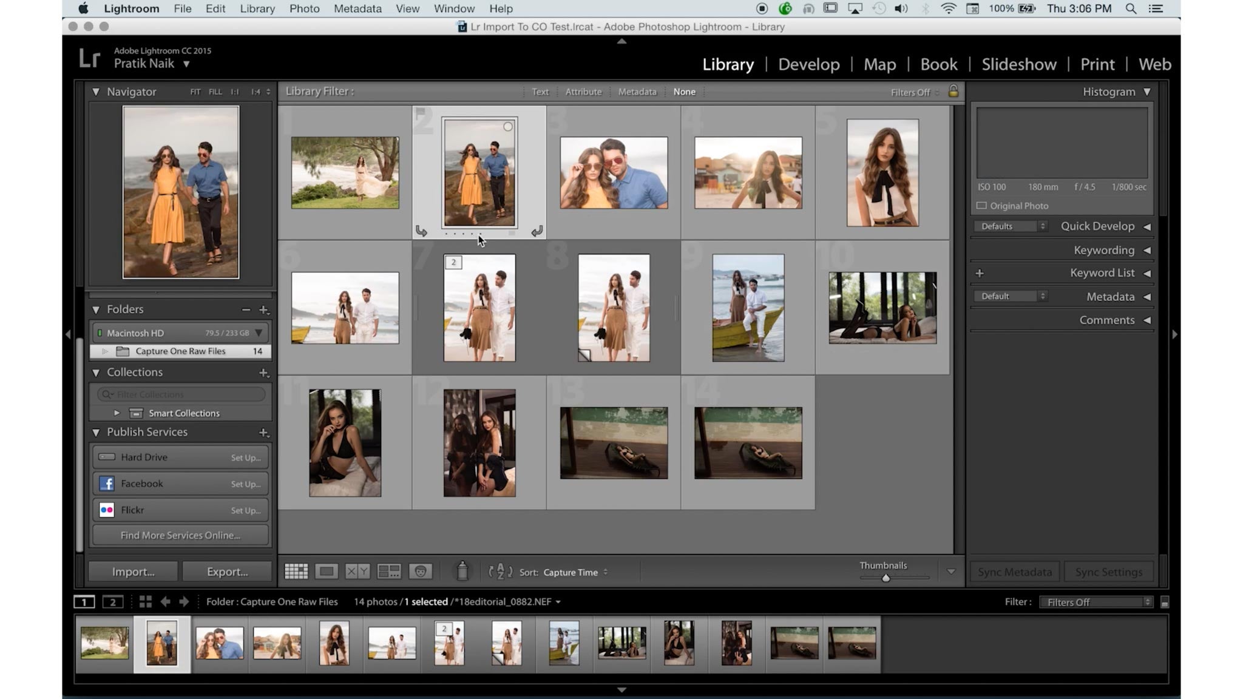
Task: Rotate selected photo clockwise arrow
Action: (x=537, y=231)
